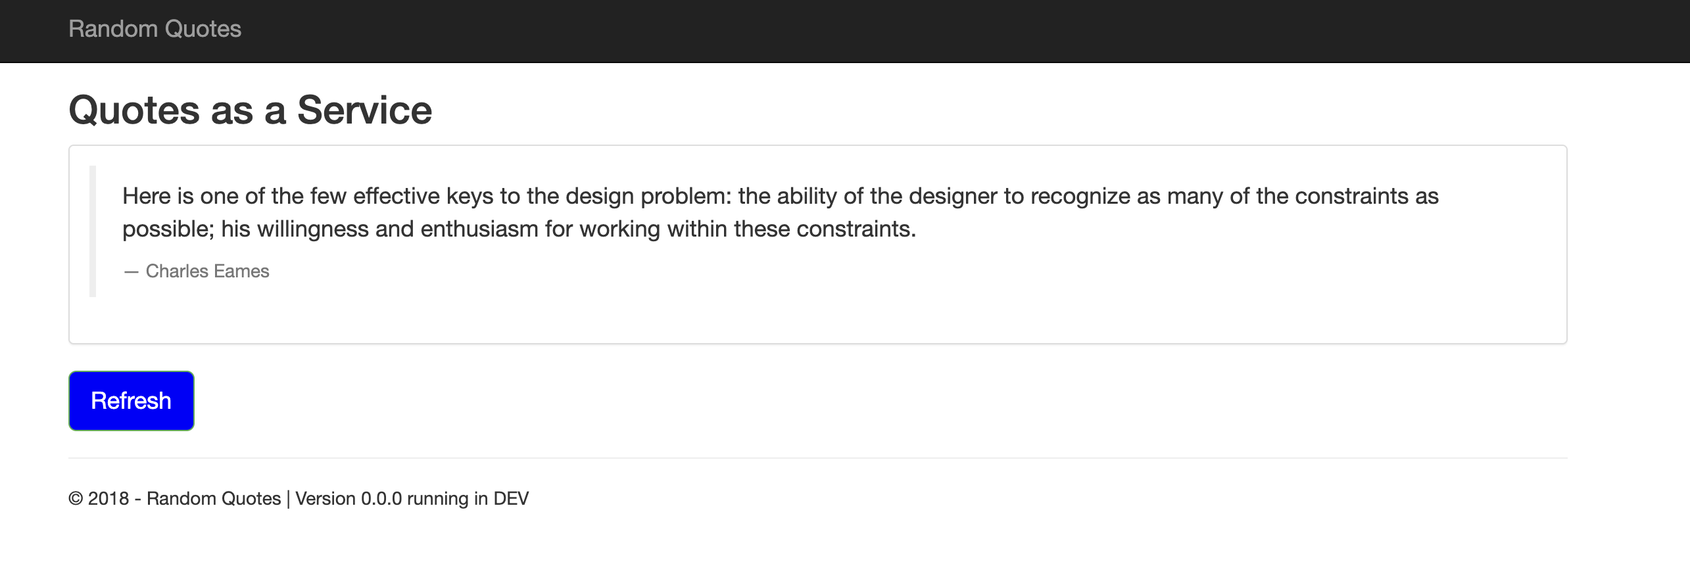The height and width of the screenshot is (581, 1690).
Task: Select the author name Charles Eames
Action: (x=207, y=271)
